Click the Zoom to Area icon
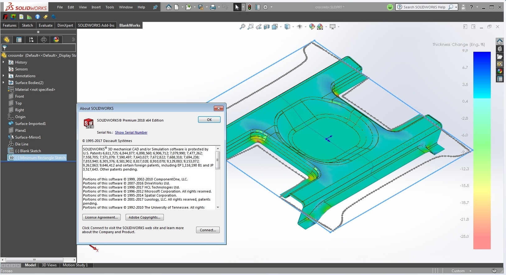The width and height of the screenshot is (506, 275). tap(251, 27)
